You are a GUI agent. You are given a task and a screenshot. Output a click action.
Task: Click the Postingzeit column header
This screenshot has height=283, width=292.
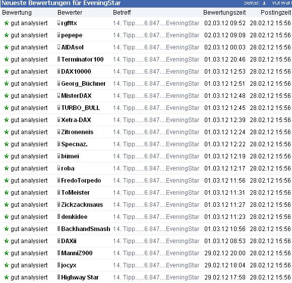click(276, 13)
